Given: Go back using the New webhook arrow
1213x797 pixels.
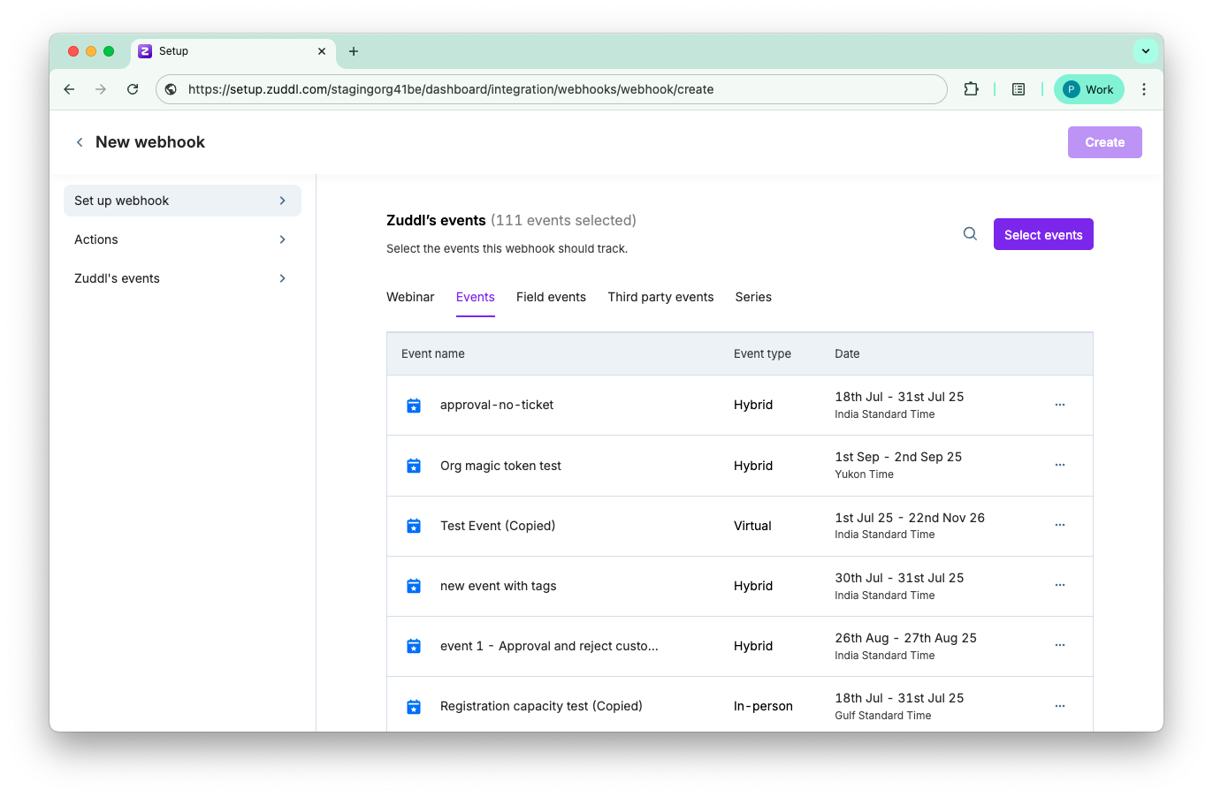Looking at the screenshot, I should point(80,142).
